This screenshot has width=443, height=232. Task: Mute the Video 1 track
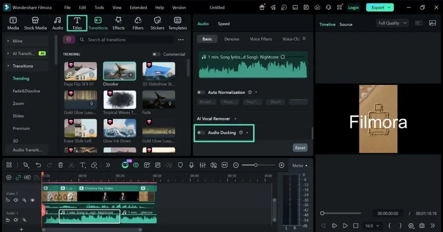[16, 200]
